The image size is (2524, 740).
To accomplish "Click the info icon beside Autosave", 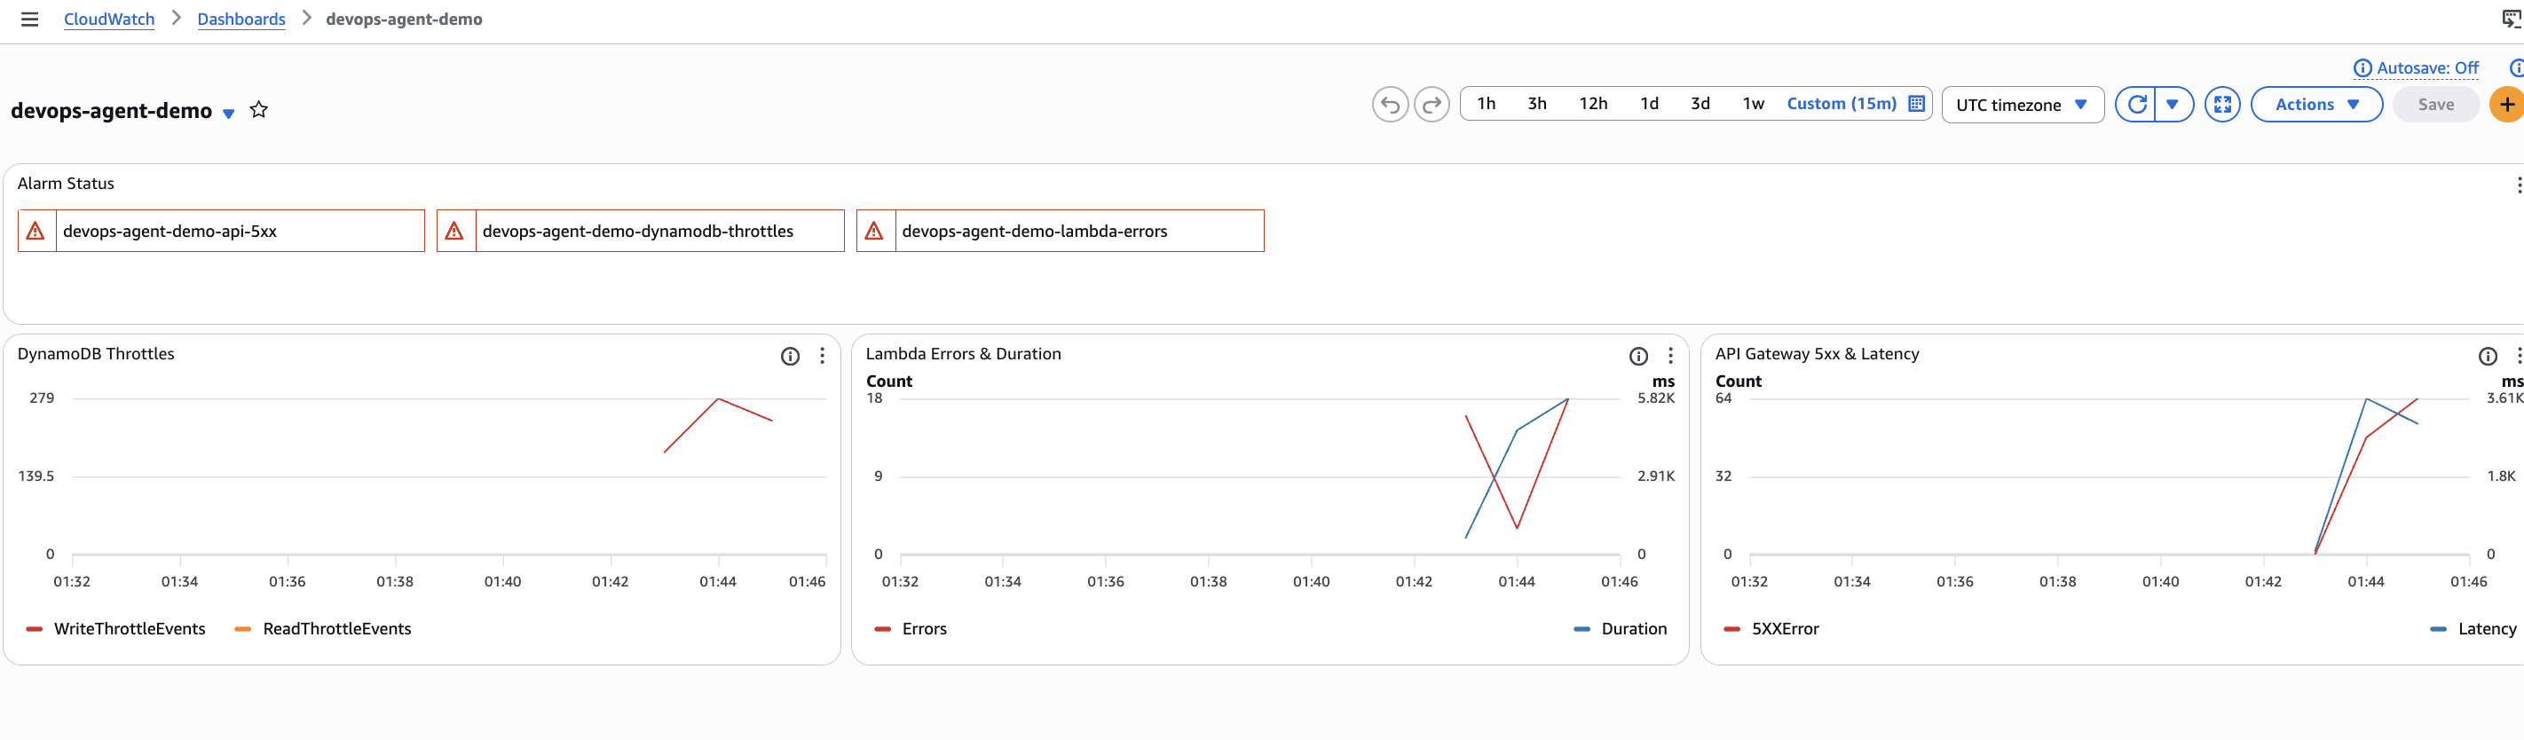I will [x=2362, y=67].
